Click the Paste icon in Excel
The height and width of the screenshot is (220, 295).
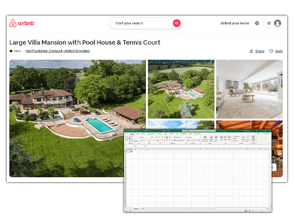coord(127,138)
